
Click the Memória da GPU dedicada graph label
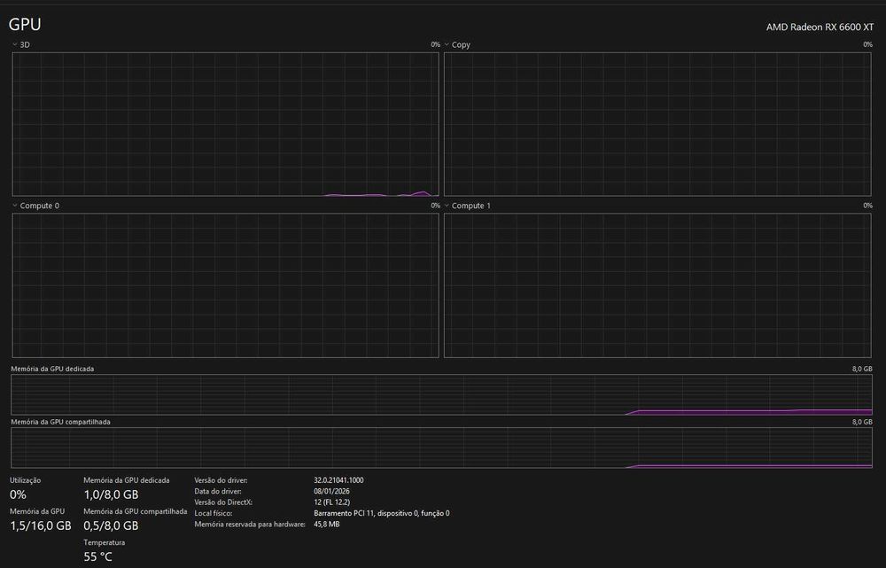(52, 369)
